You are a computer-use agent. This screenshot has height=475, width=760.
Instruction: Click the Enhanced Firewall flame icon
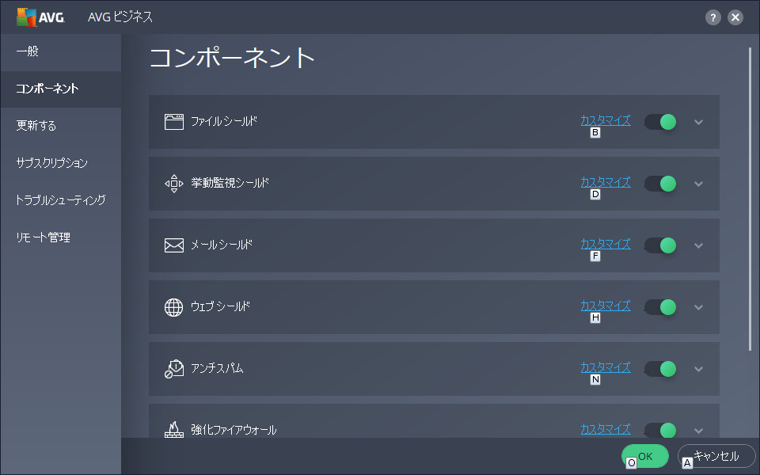(x=174, y=429)
